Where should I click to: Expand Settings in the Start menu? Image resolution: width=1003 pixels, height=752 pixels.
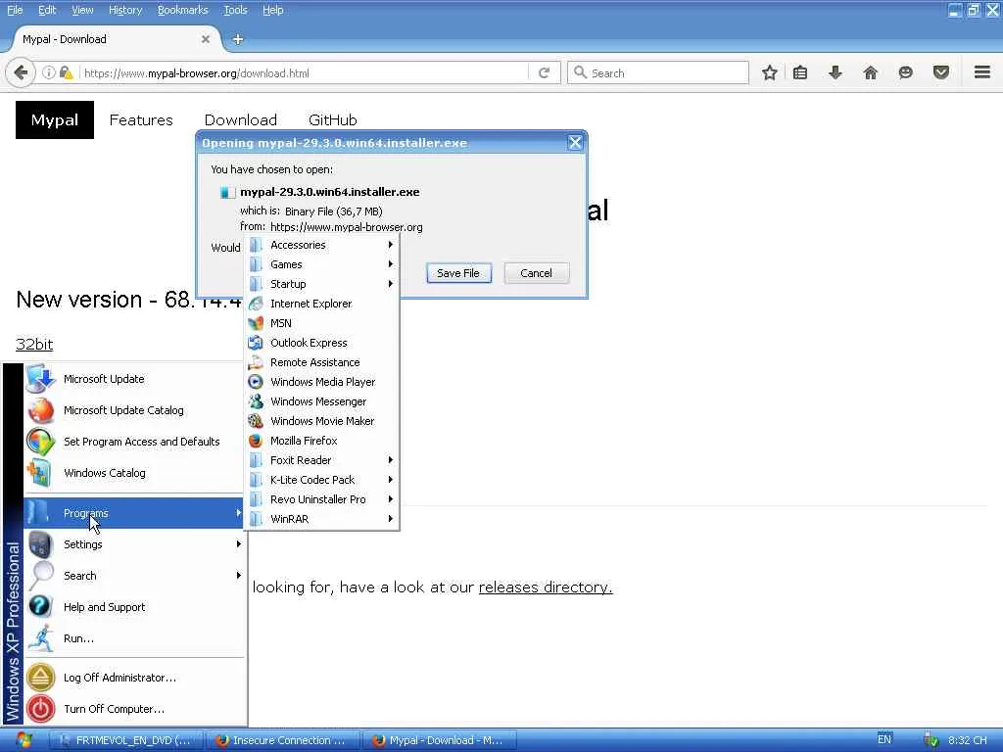click(x=134, y=544)
